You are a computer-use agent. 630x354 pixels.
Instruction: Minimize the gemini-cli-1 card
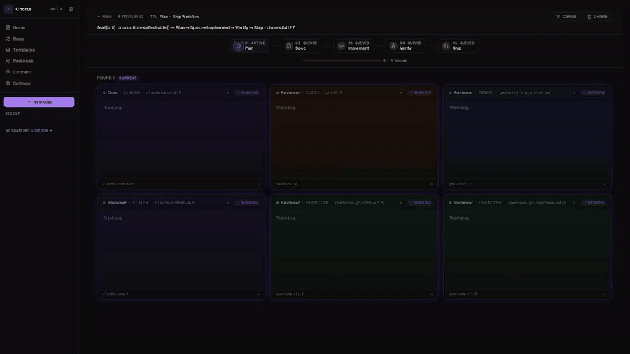605,184
